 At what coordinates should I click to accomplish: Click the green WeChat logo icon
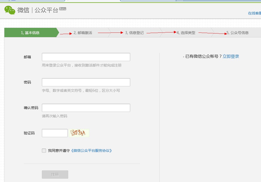tap(10, 10)
